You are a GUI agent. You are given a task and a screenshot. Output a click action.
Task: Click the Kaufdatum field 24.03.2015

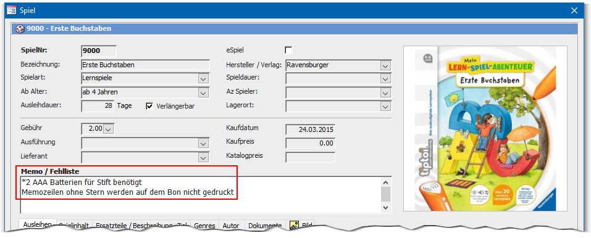point(310,129)
